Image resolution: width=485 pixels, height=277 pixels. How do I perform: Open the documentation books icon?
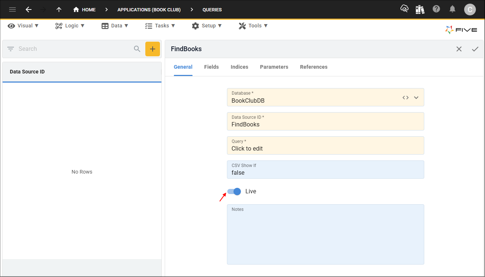click(420, 10)
